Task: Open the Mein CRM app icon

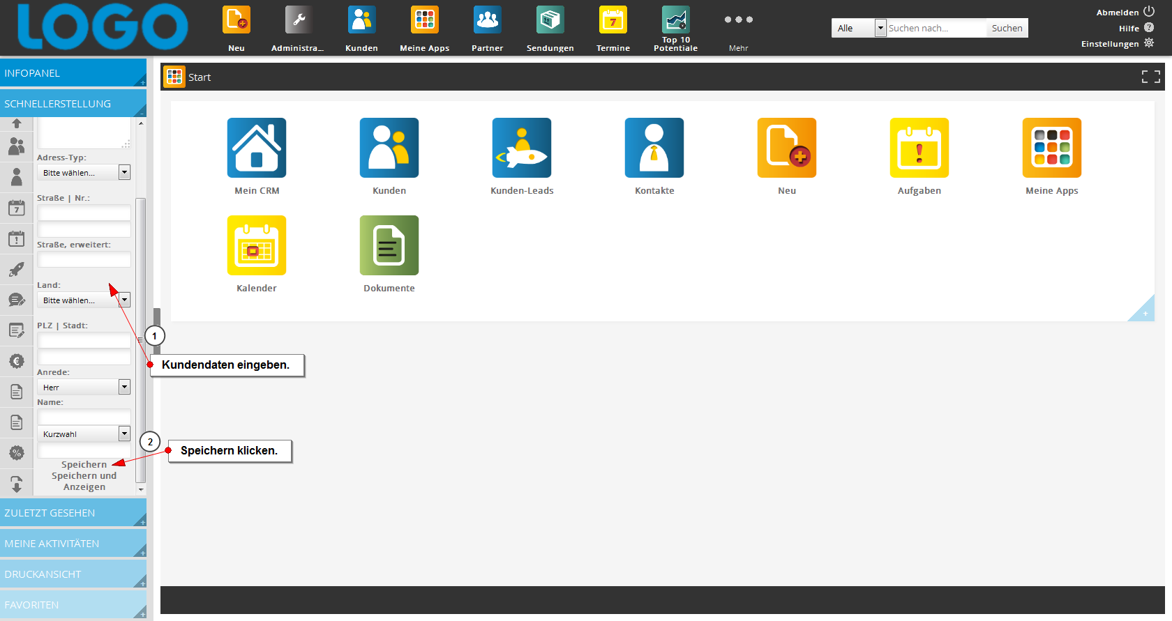Action: (256, 148)
